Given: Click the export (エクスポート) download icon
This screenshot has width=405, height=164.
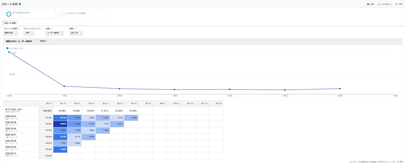Looking at the screenshot, I should pos(379,4).
